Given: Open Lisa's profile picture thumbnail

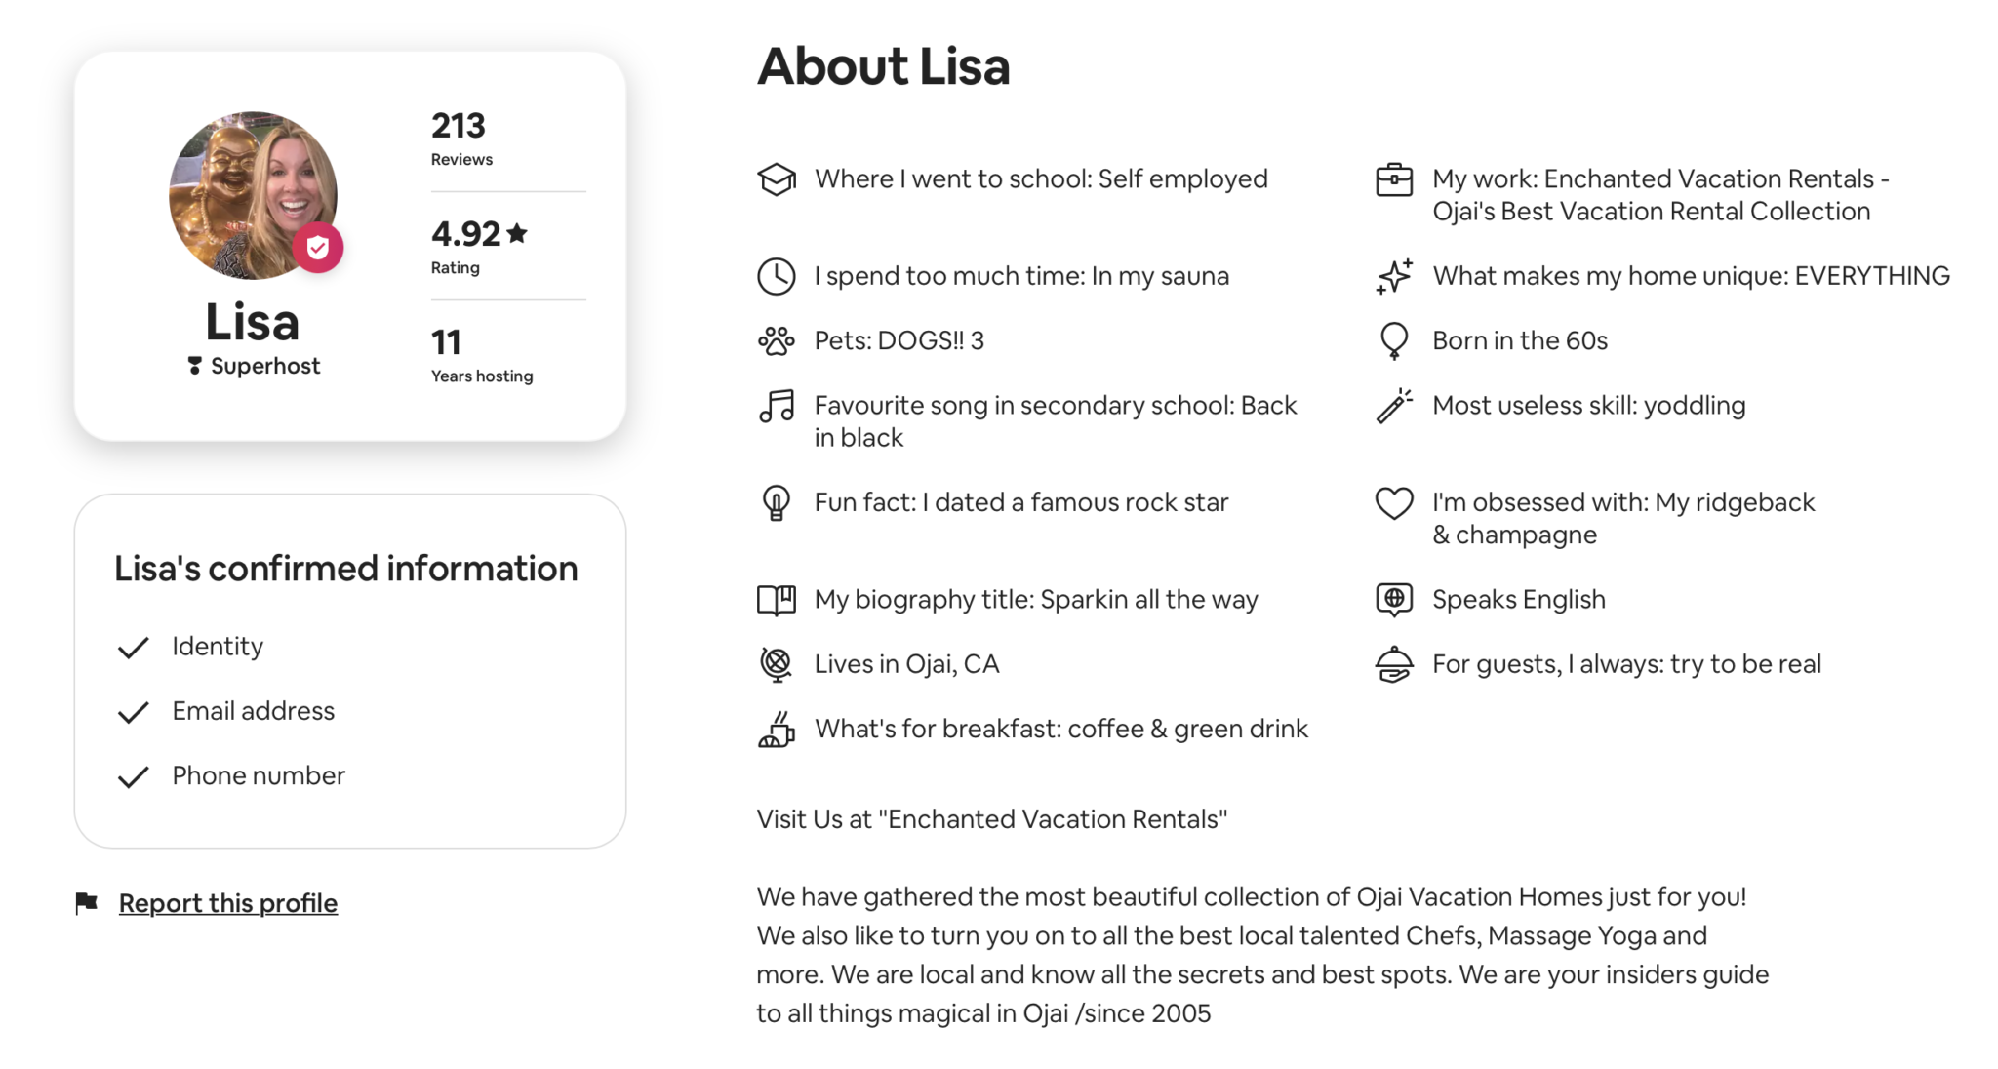Looking at the screenshot, I should [x=252, y=195].
